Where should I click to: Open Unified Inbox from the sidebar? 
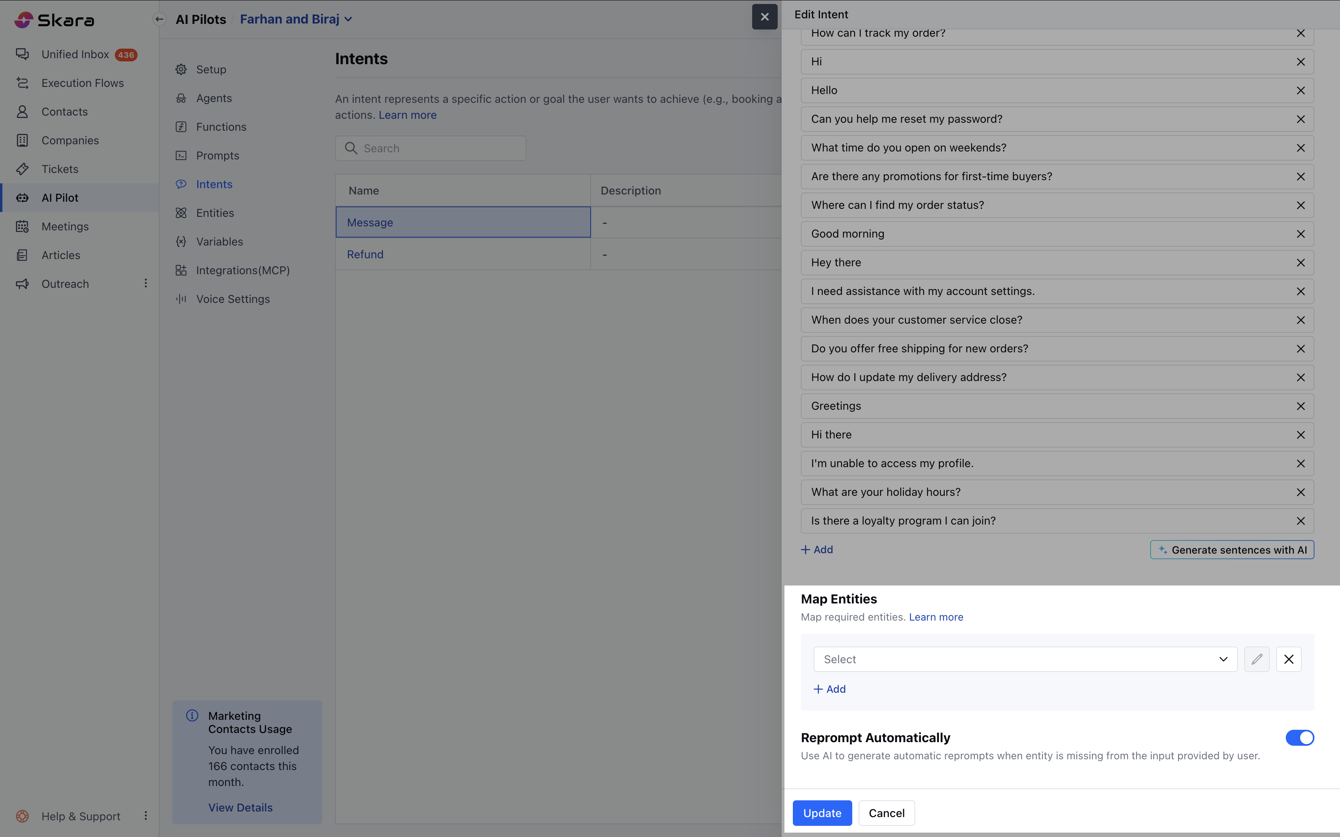(75, 54)
